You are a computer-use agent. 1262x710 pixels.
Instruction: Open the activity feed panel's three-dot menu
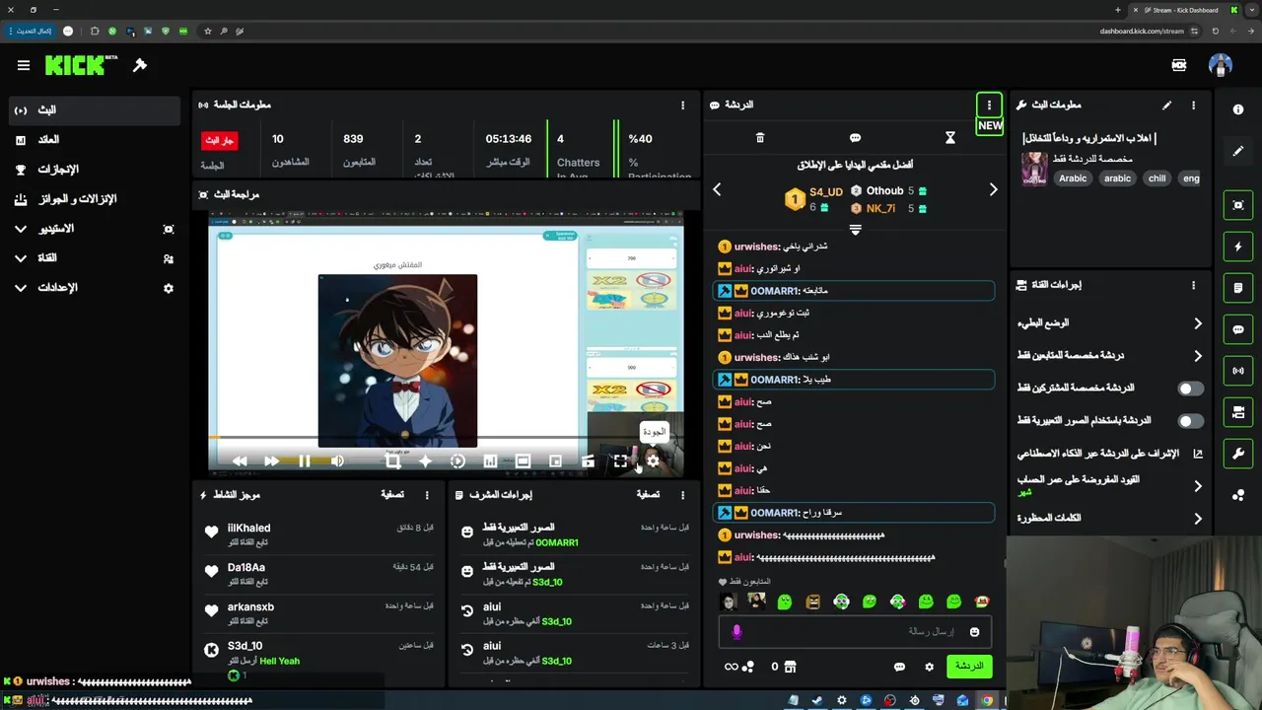(427, 495)
